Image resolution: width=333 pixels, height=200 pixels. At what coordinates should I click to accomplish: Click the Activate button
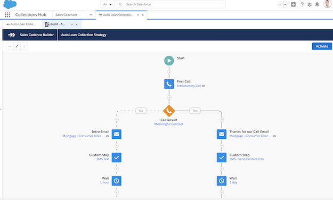322,46
